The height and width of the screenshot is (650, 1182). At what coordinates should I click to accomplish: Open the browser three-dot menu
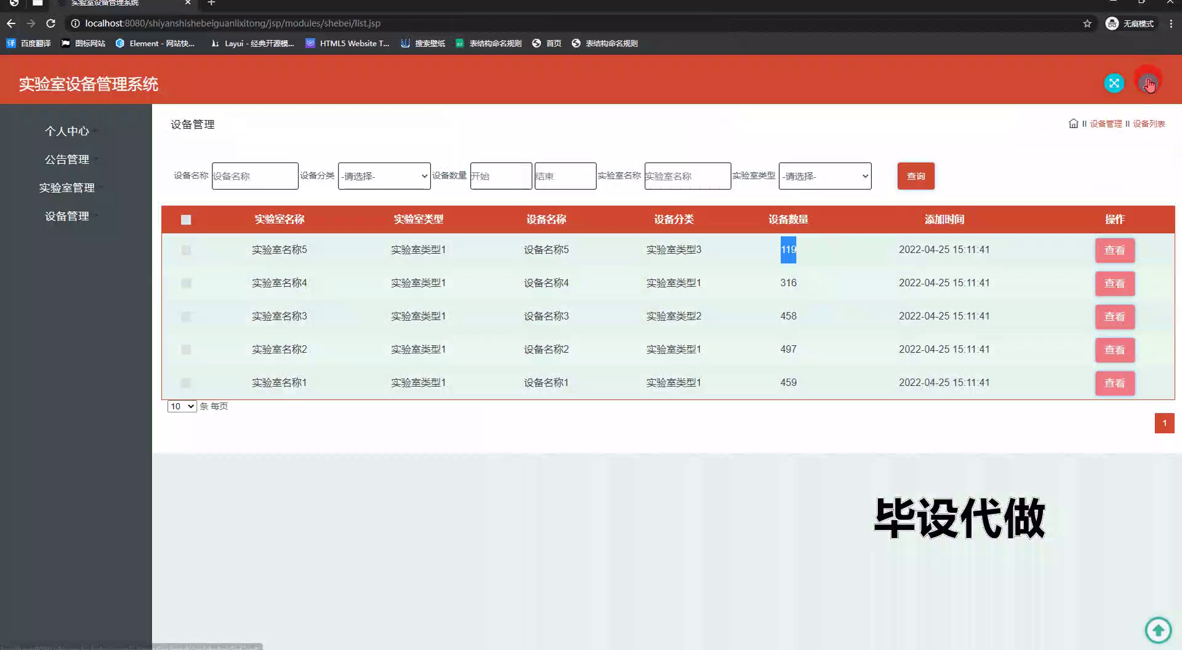pyautogui.click(x=1171, y=23)
